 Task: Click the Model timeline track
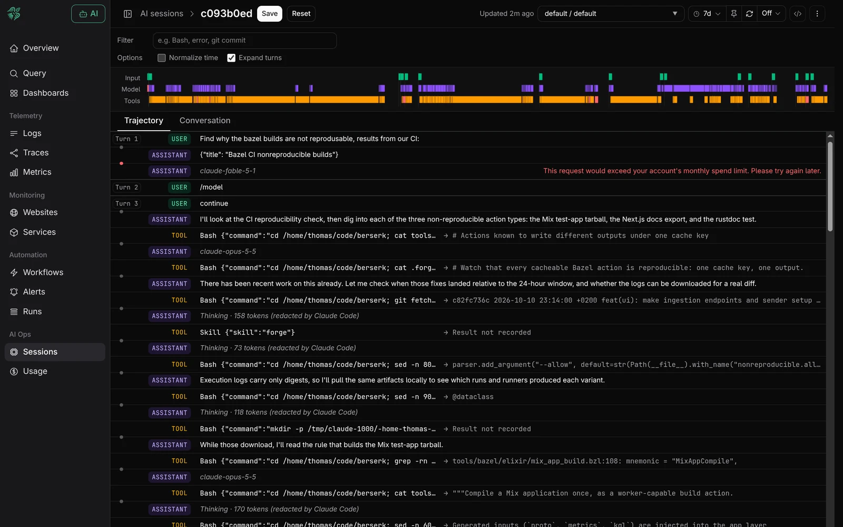487,89
